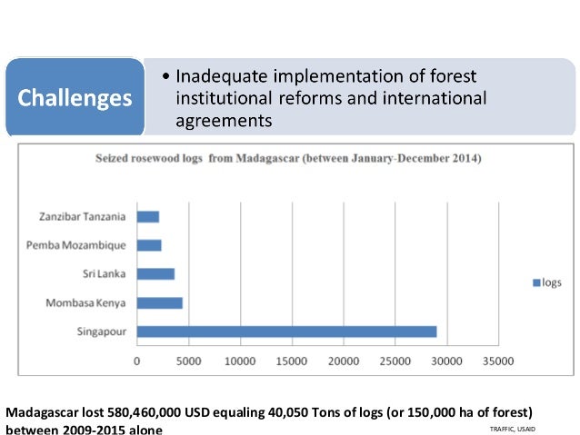Select the 'logs' legend label
This screenshot has height=435, width=580.
(552, 282)
